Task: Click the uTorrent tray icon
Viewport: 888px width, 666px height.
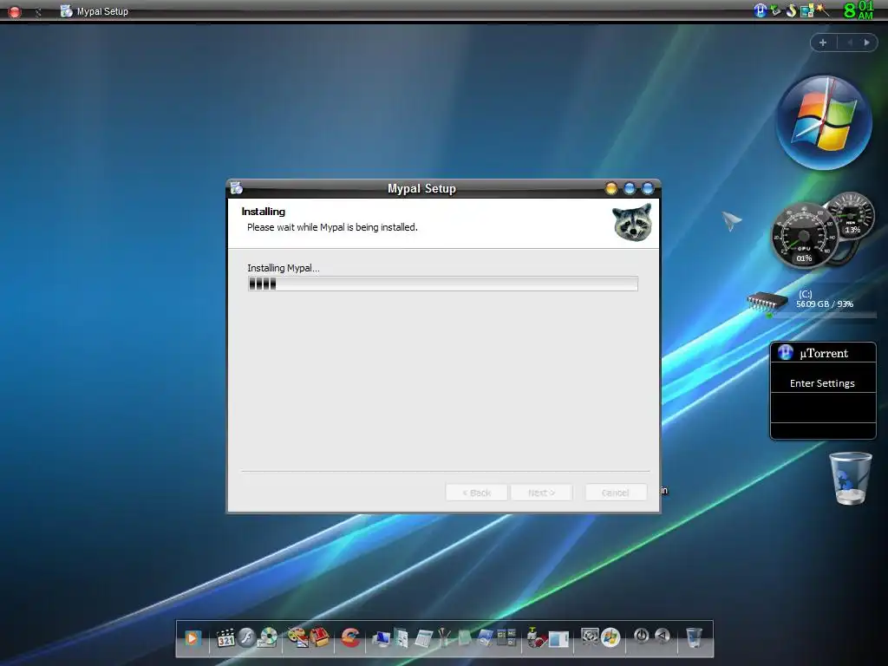Action: (x=760, y=10)
